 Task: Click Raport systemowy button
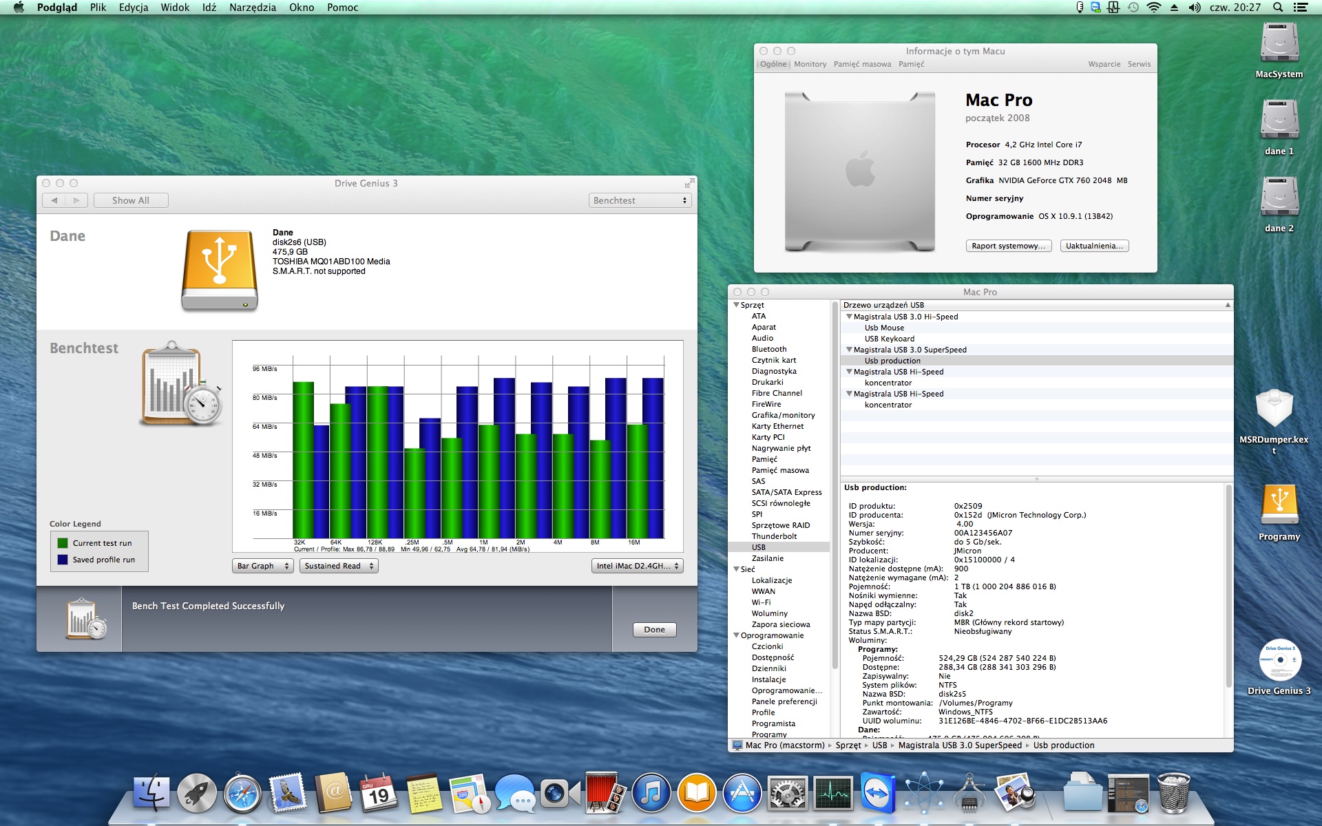(1008, 246)
